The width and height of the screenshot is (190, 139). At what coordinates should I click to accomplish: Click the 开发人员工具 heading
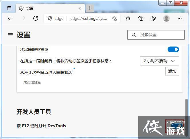[34, 112]
